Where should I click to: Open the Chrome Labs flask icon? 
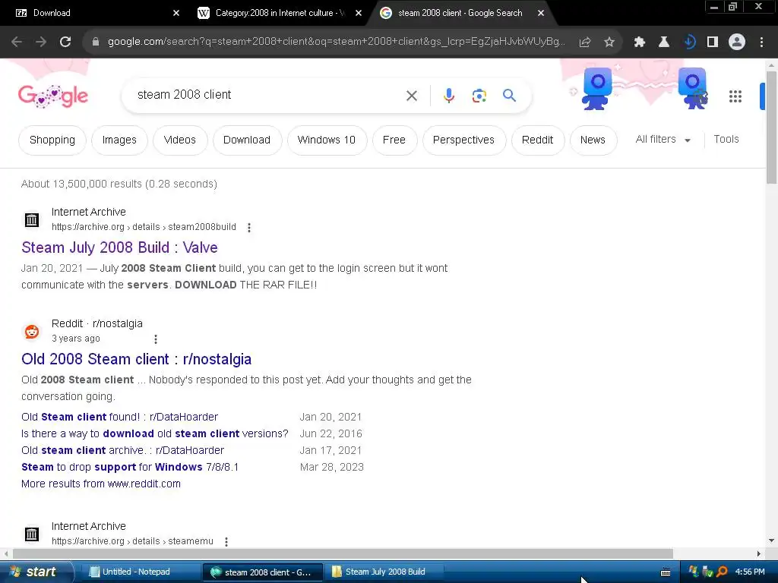coord(664,43)
